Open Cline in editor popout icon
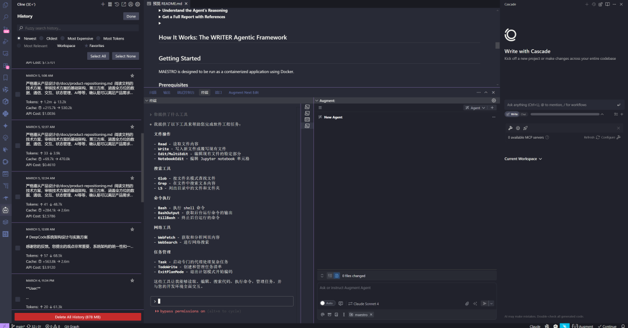 click(124, 5)
